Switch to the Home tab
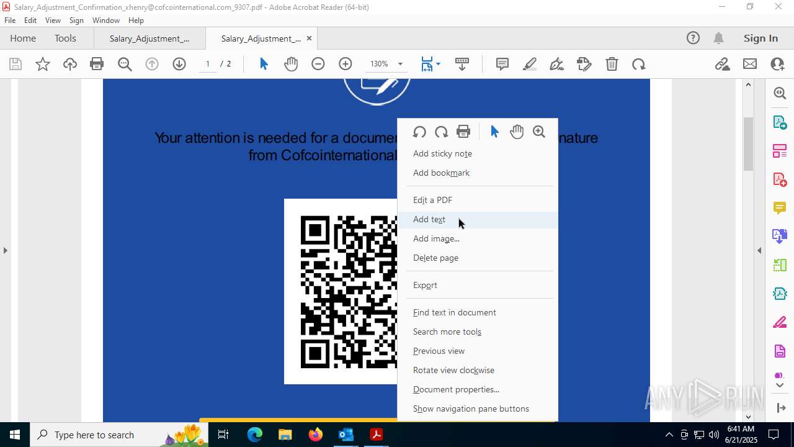 [x=23, y=38]
